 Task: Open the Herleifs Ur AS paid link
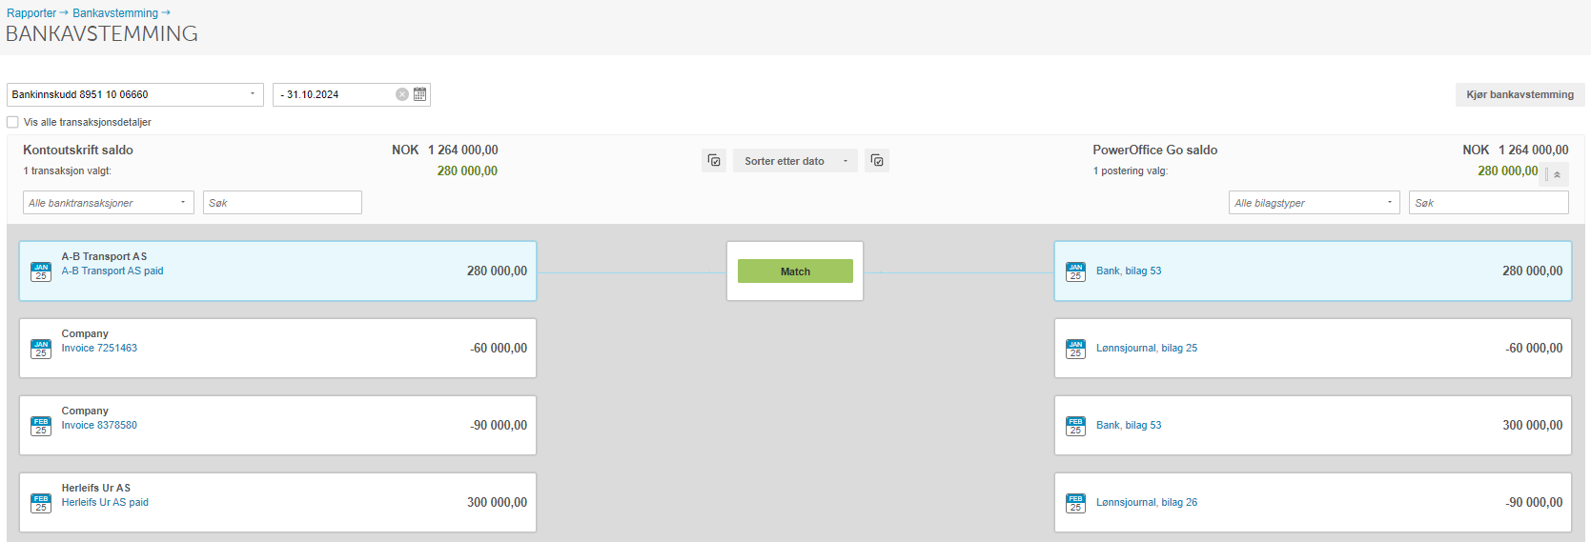coord(105,502)
